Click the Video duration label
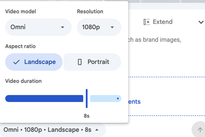Image resolution: width=205 pixels, height=137 pixels. [23, 81]
